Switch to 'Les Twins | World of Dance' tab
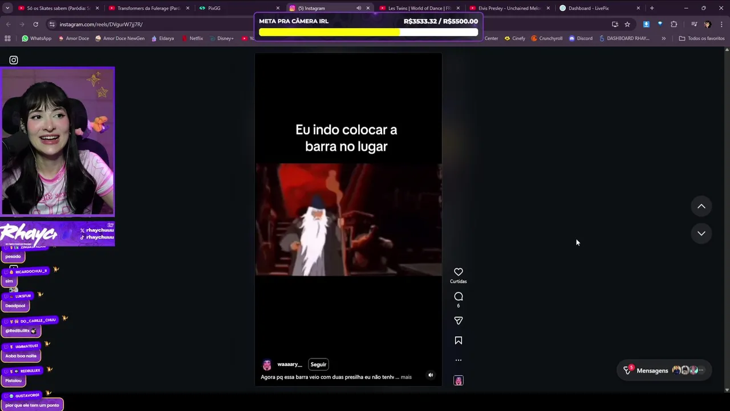Screen dimensions: 730x411 (419, 8)
